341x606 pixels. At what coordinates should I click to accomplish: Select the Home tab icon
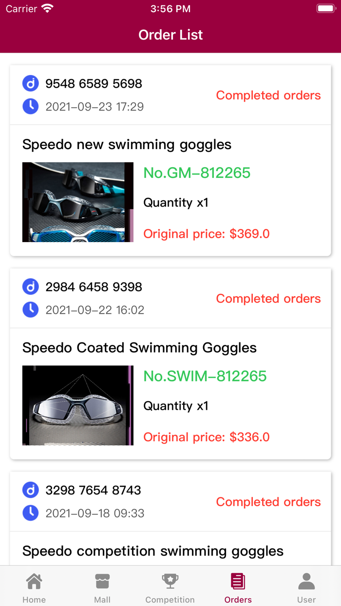pyautogui.click(x=34, y=581)
